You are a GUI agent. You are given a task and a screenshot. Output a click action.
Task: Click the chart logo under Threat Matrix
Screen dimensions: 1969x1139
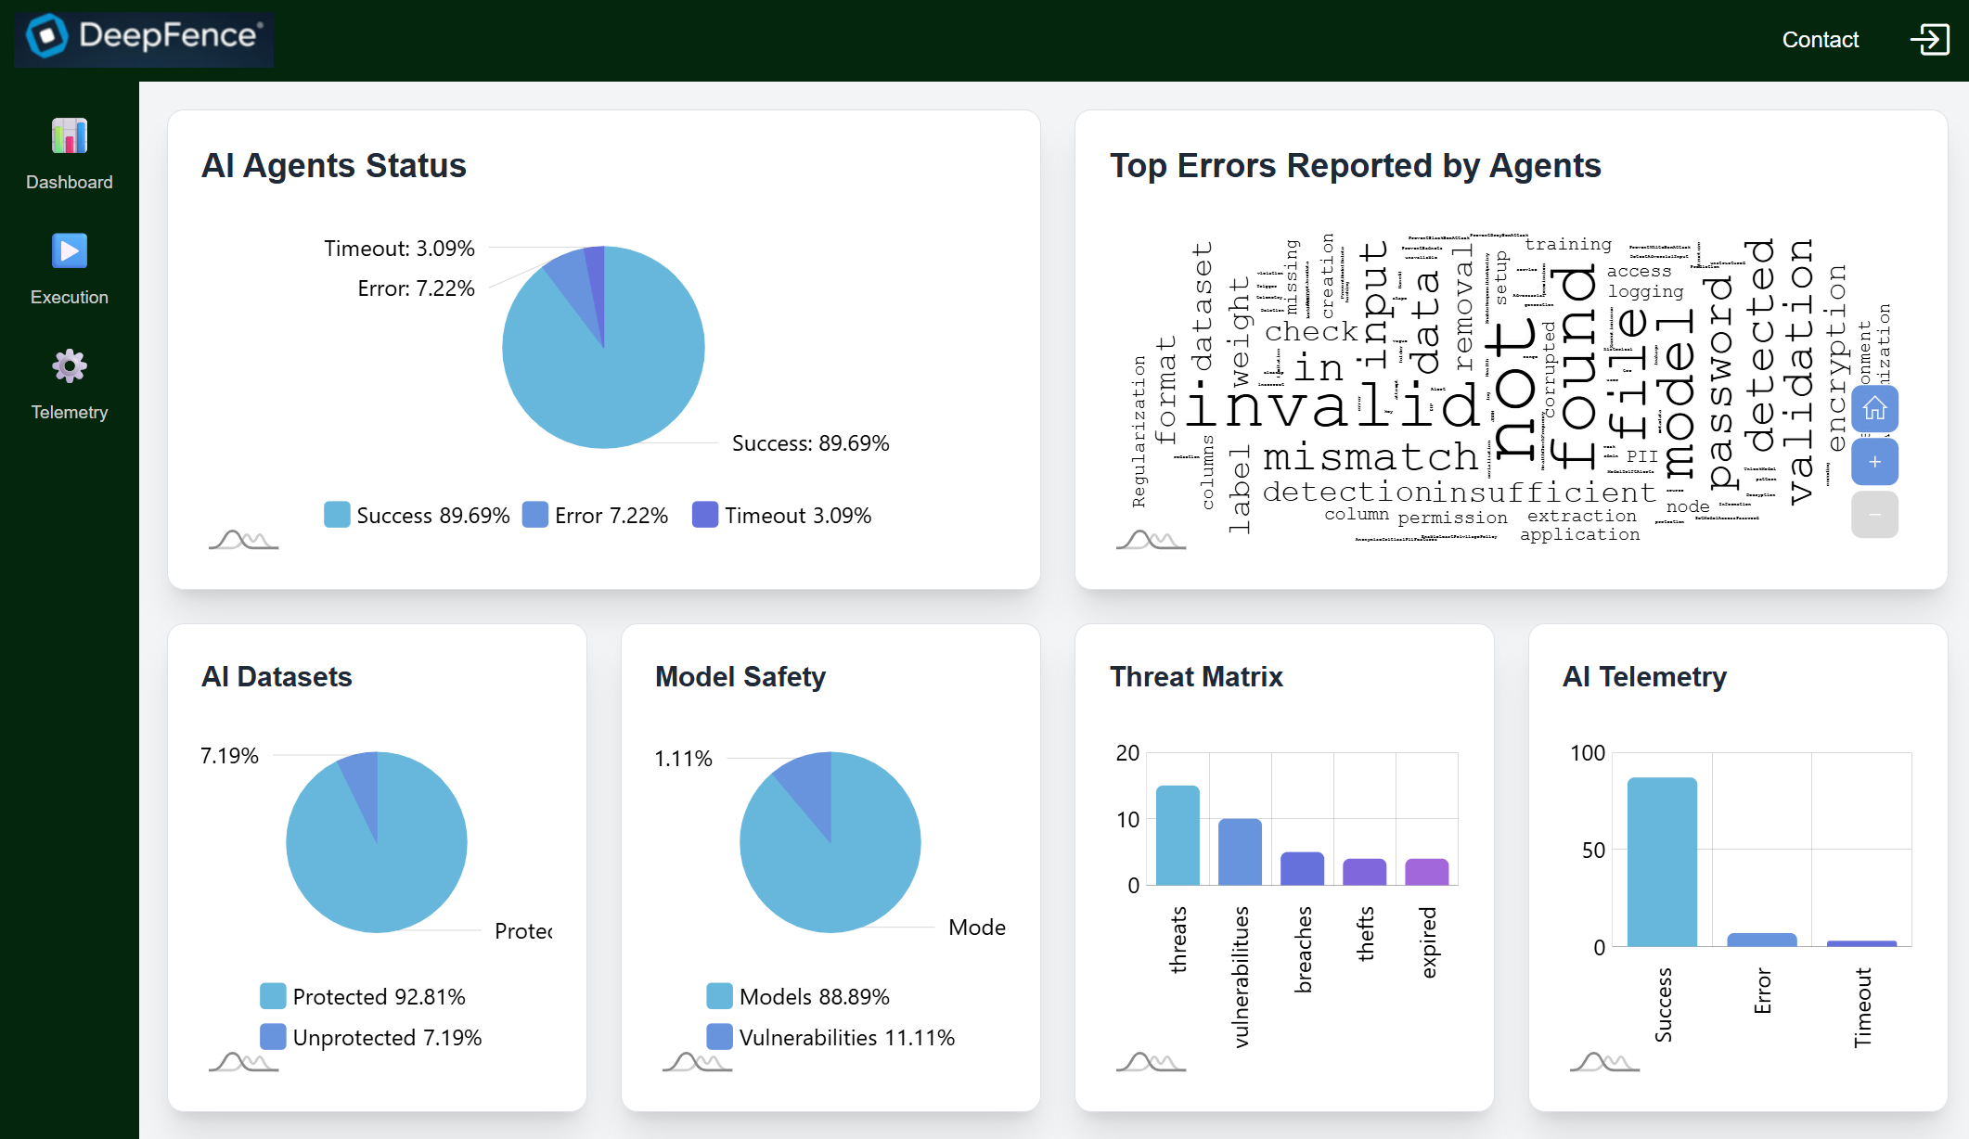[x=1151, y=1061]
